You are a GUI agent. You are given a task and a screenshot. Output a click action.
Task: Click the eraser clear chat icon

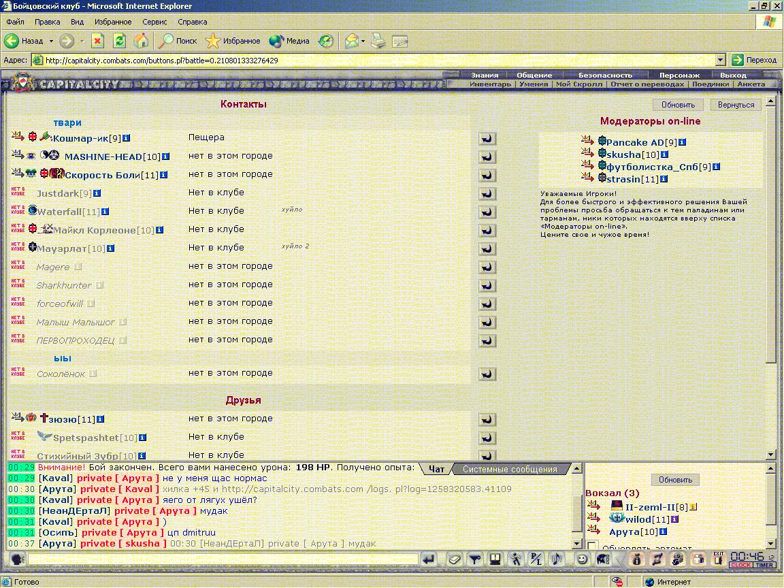pyautogui.click(x=455, y=559)
